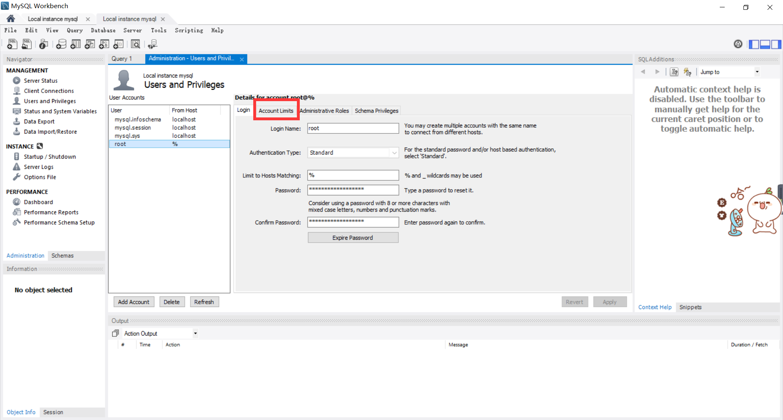Switch to the Session info tab
Image resolution: width=783 pixels, height=420 pixels.
click(x=53, y=412)
